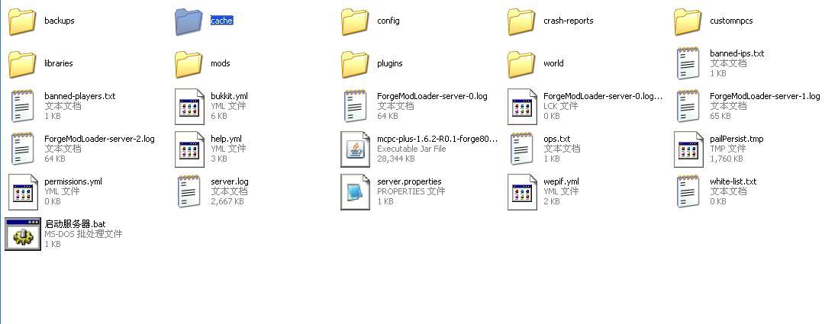838x324 pixels.
Task: Select the world folder icon
Action: [x=521, y=64]
